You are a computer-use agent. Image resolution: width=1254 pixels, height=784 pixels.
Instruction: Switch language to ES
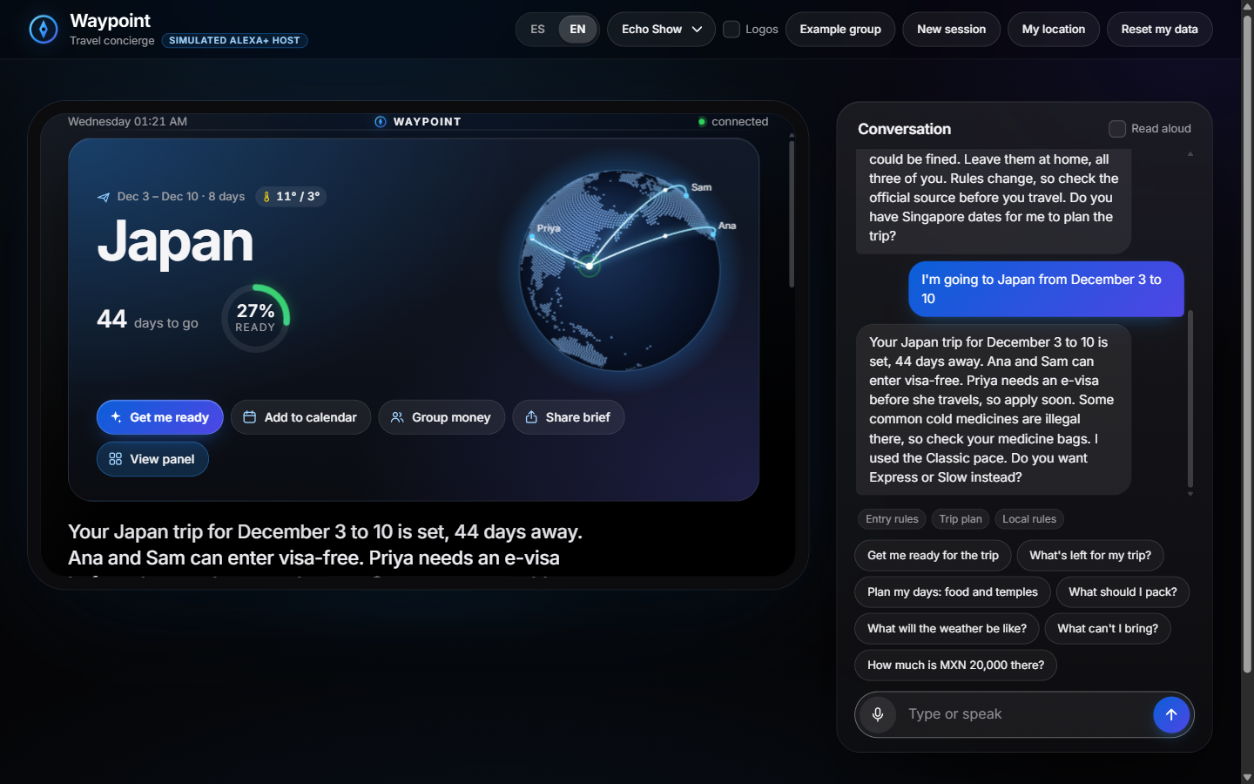(x=537, y=29)
